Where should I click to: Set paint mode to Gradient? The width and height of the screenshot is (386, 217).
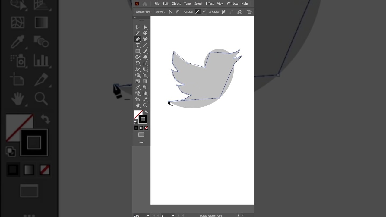tap(141, 128)
